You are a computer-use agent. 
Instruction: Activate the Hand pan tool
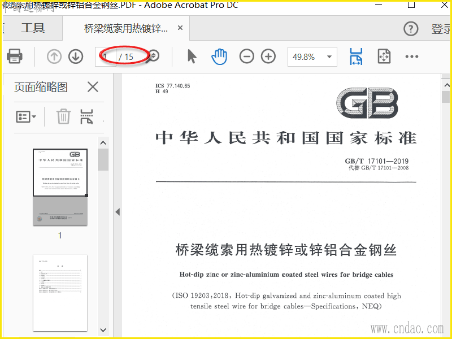tap(219, 56)
